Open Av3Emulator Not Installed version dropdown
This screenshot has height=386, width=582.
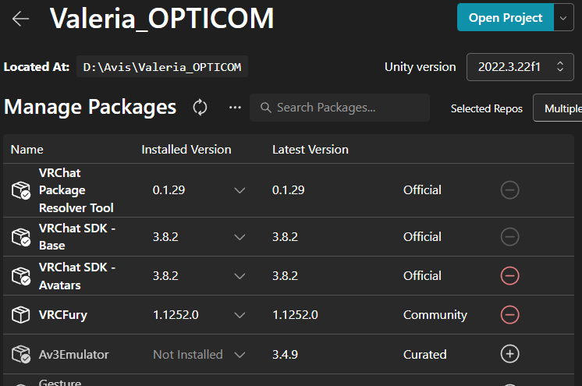(240, 354)
